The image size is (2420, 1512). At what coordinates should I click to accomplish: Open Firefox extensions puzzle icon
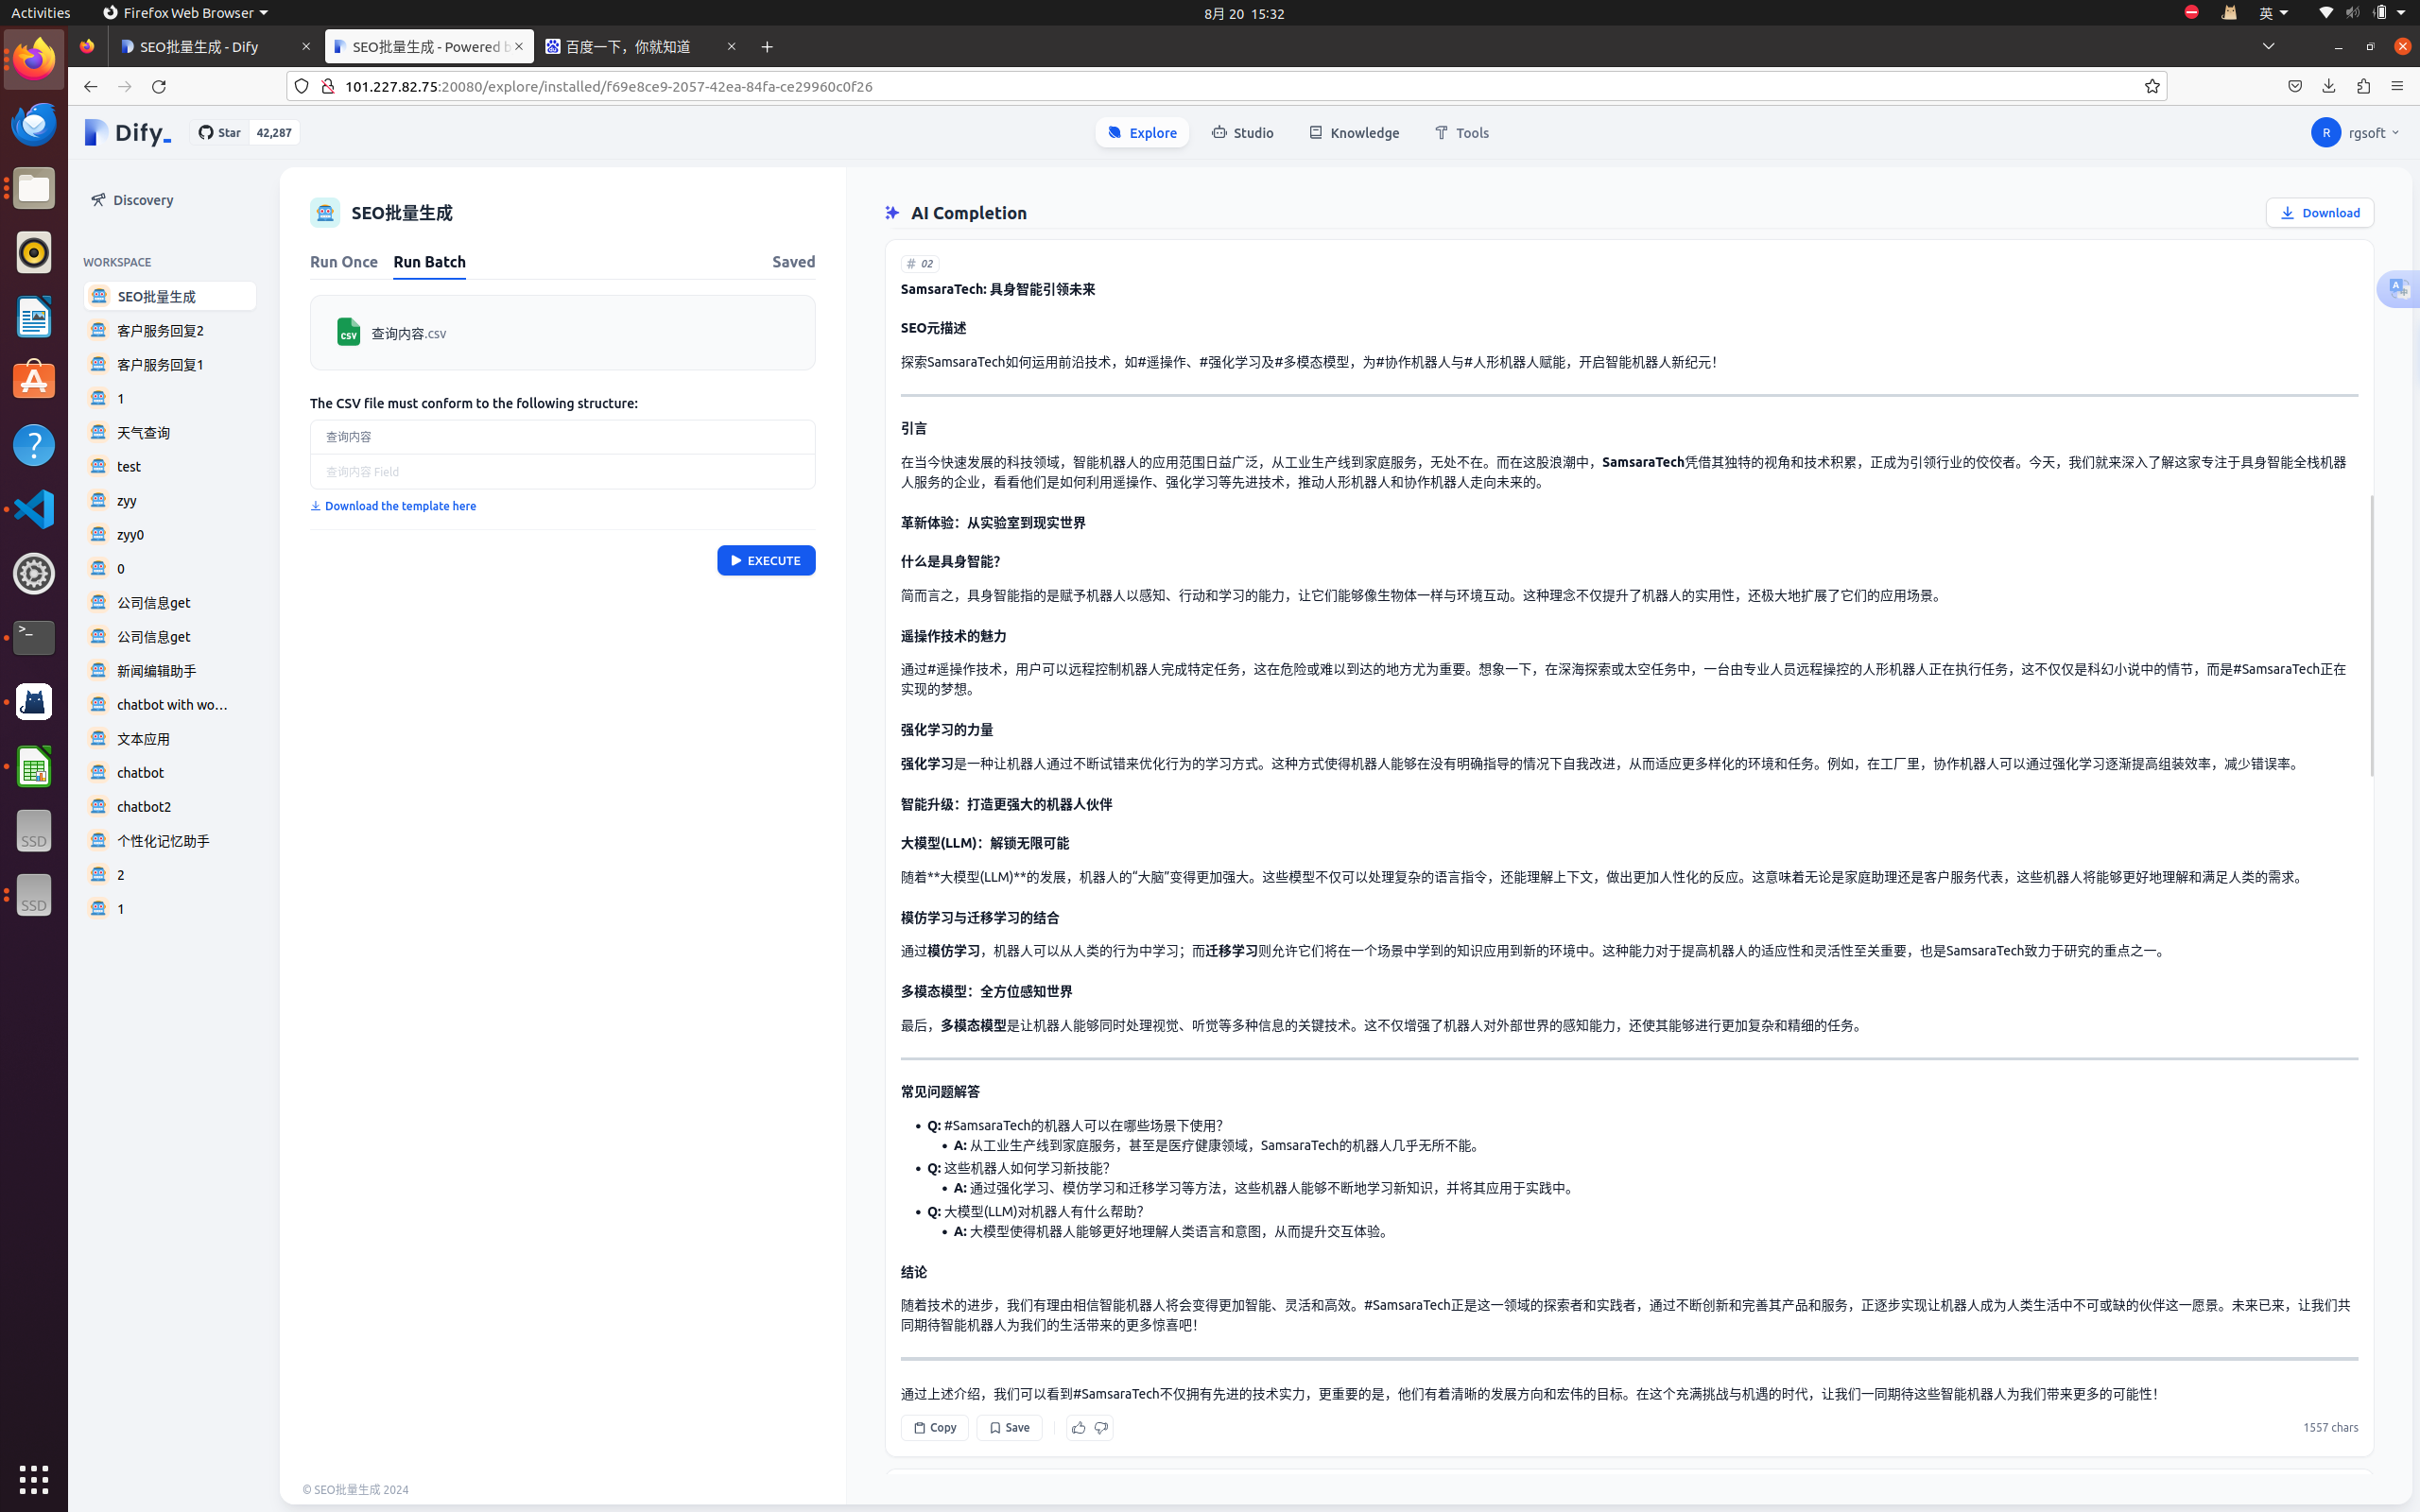tap(2363, 86)
